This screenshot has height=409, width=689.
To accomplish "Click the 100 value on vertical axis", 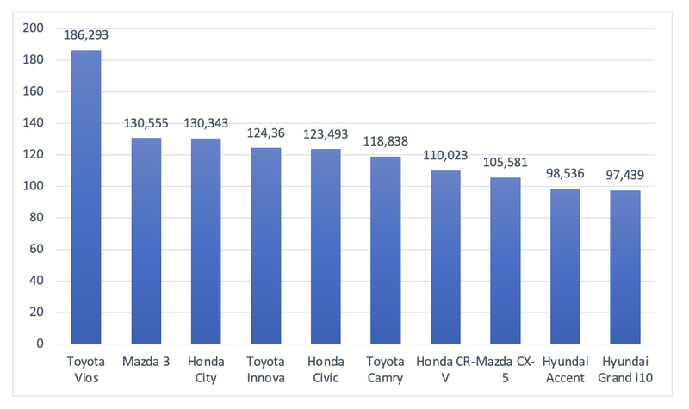I will (34, 186).
